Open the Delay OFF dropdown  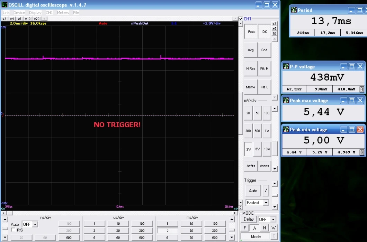point(273,220)
